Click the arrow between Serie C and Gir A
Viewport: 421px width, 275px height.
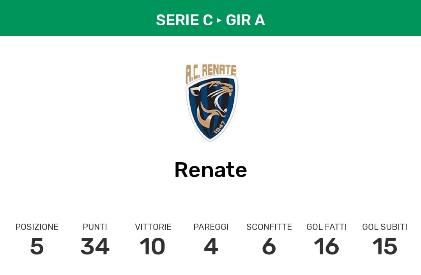(x=219, y=20)
